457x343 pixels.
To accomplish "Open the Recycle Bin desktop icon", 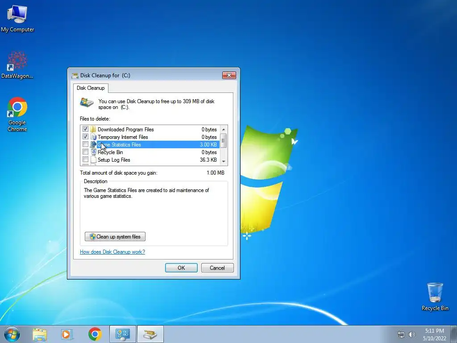I will (x=435, y=297).
